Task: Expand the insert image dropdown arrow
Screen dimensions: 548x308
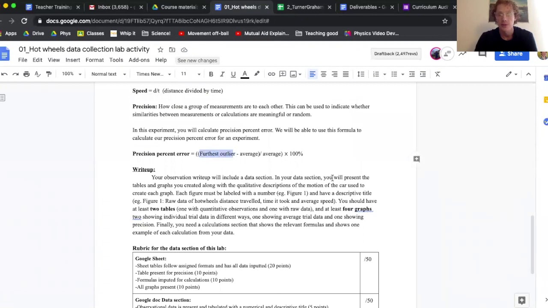Action: point(300,74)
